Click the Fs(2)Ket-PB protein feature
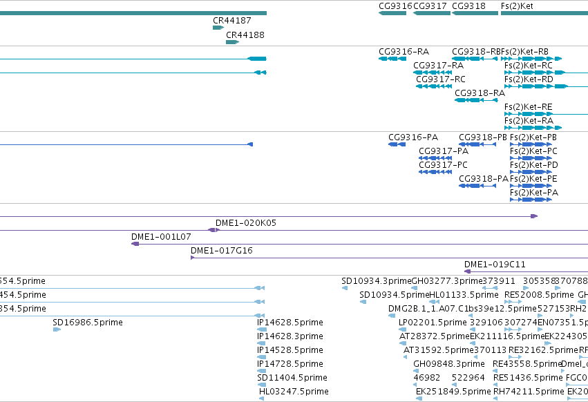Screen dimensions: 588x402 click(x=531, y=144)
